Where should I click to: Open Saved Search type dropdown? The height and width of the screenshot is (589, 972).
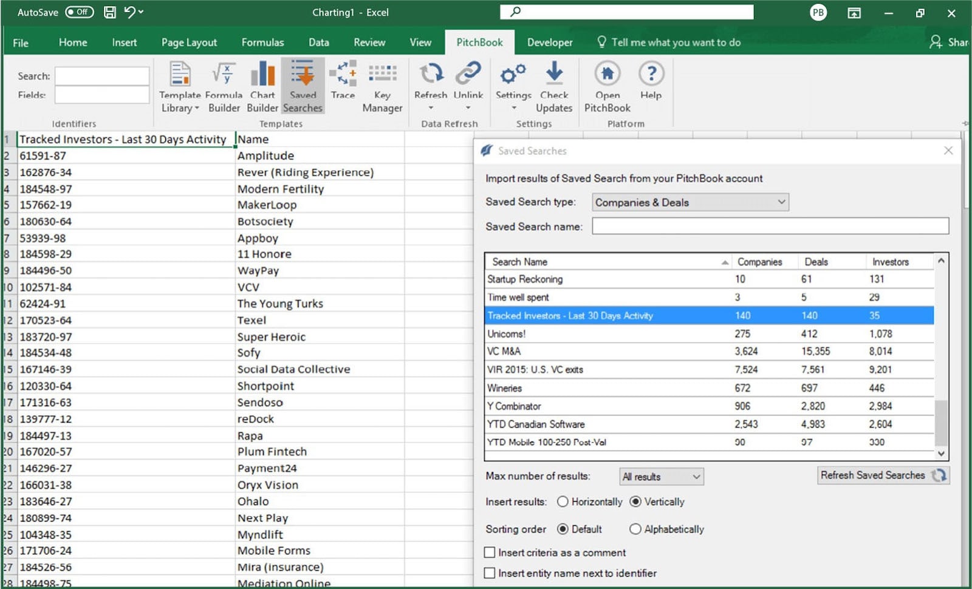click(x=690, y=202)
